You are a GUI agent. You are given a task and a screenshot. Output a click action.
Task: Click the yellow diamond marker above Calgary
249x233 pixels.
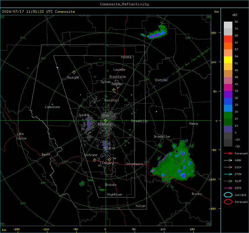(x=109, y=160)
